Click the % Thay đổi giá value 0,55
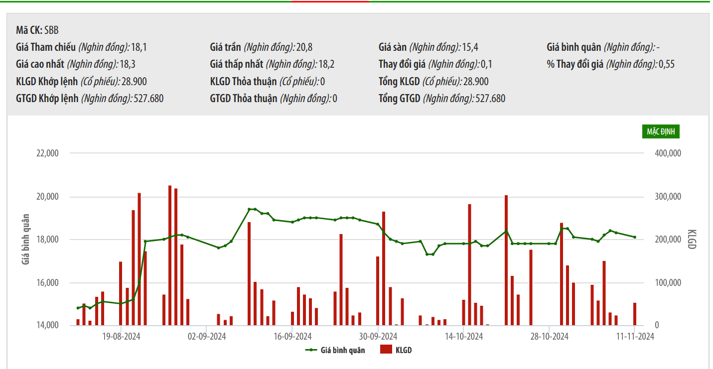This screenshot has width=713, height=369. 667,65
